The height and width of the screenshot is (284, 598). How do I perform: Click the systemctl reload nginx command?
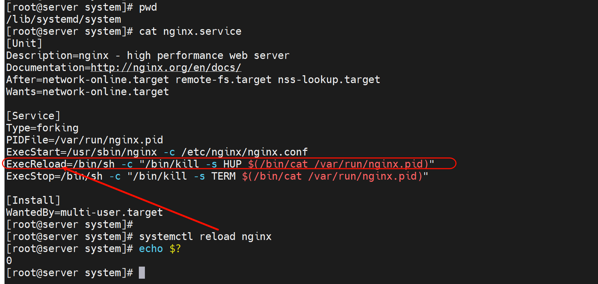click(x=205, y=237)
